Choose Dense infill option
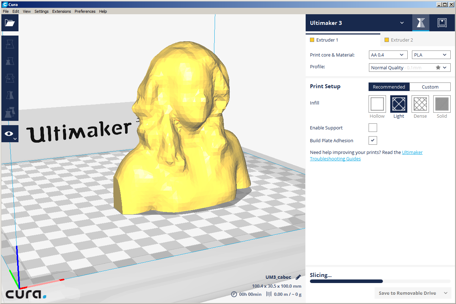 click(420, 104)
